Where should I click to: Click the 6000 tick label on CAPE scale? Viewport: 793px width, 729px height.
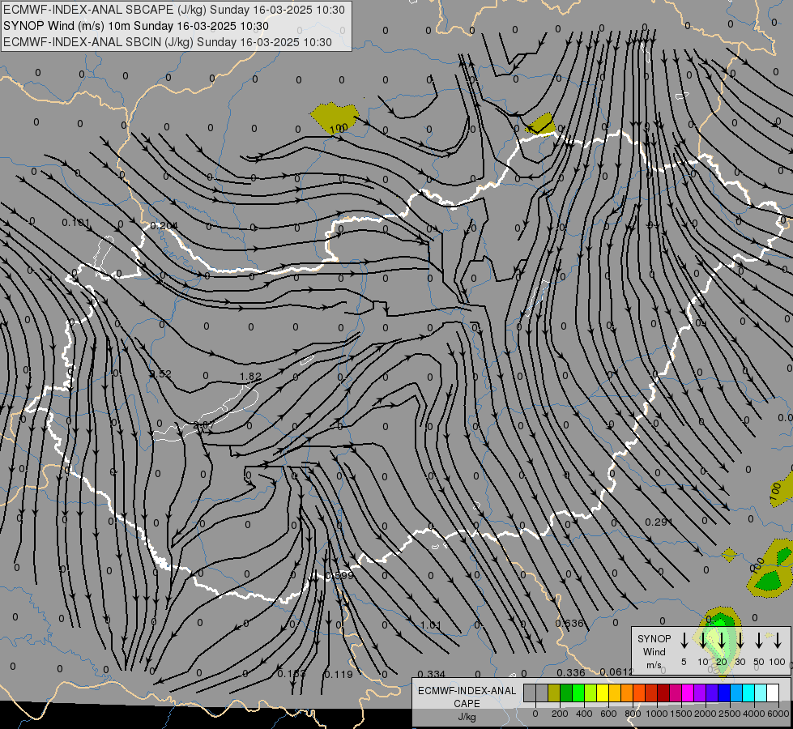(778, 714)
